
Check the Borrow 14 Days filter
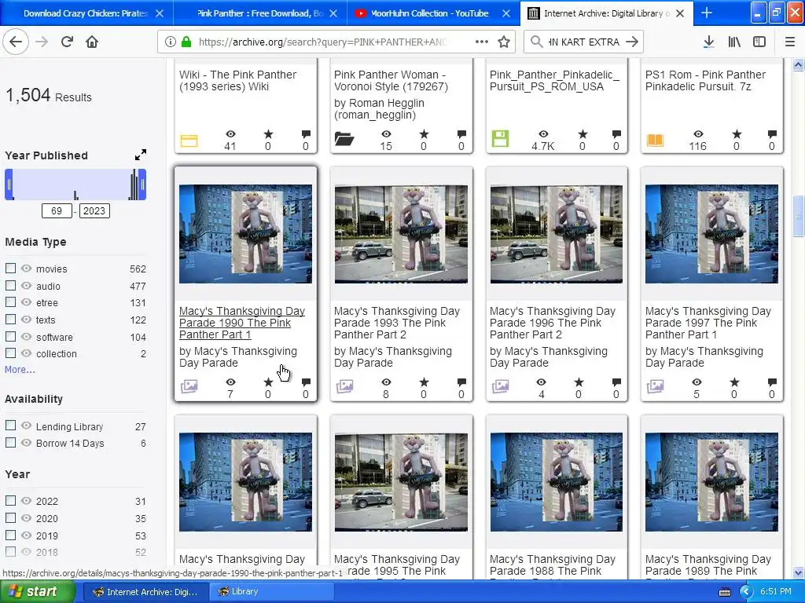[x=10, y=443]
